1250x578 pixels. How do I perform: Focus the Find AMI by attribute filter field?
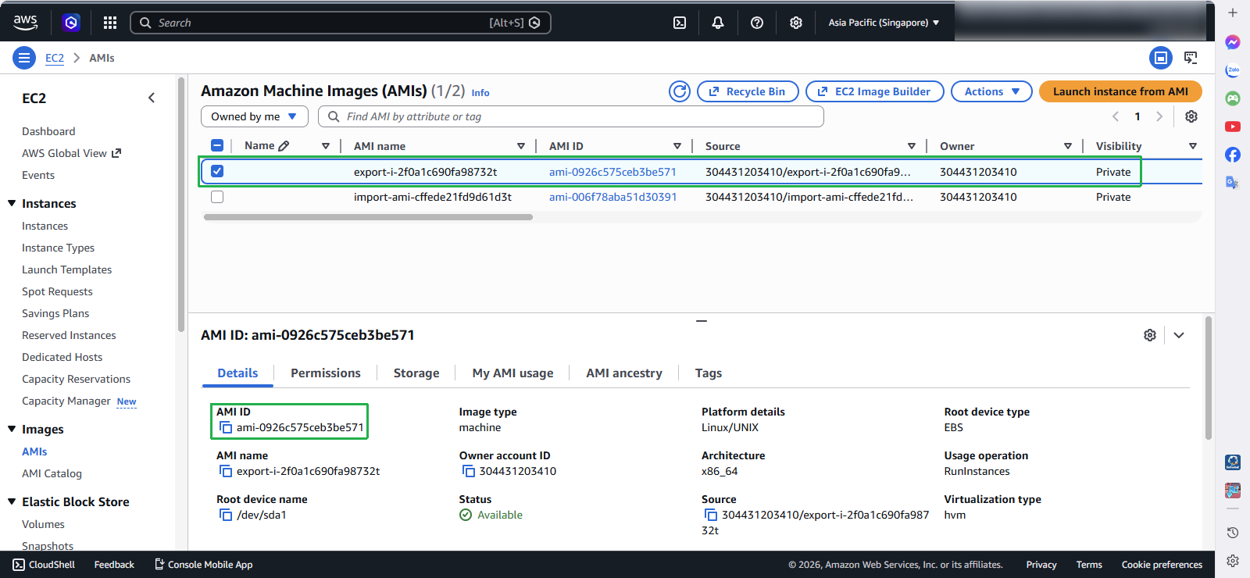[571, 116]
